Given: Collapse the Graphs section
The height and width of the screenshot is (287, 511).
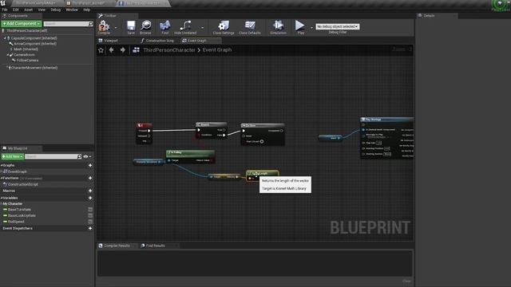Looking at the screenshot, I should tap(2, 165).
